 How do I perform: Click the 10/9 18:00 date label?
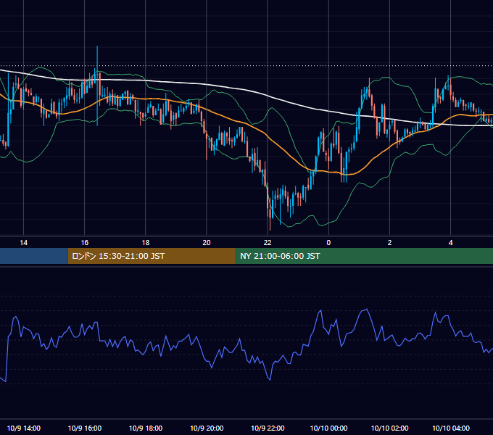click(146, 428)
